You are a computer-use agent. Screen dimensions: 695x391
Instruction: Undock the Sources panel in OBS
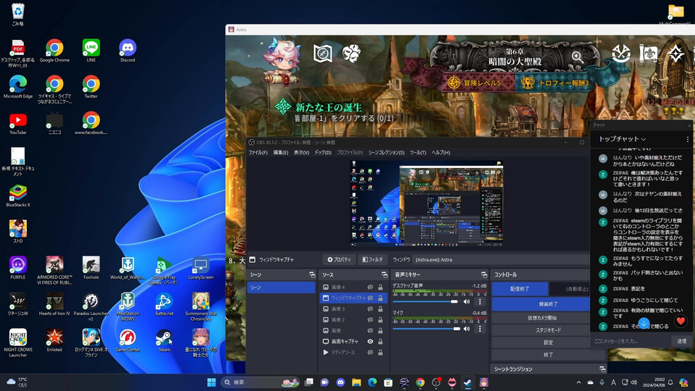pyautogui.click(x=384, y=275)
